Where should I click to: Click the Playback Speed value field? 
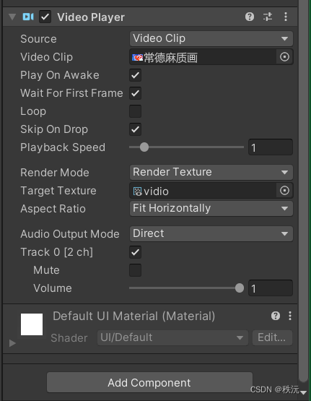pos(271,147)
